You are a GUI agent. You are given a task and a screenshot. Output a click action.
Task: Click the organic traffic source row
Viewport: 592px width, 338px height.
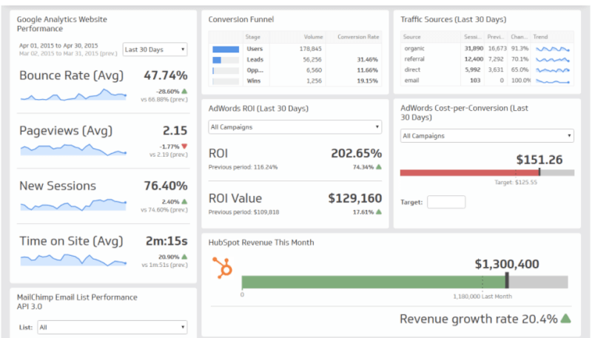click(414, 48)
